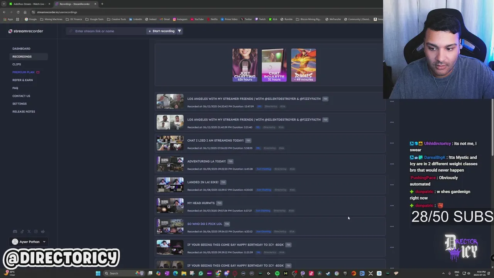Expand the DC Finance bookmark folder
Screen dimensions: 494x278
coord(74,19)
